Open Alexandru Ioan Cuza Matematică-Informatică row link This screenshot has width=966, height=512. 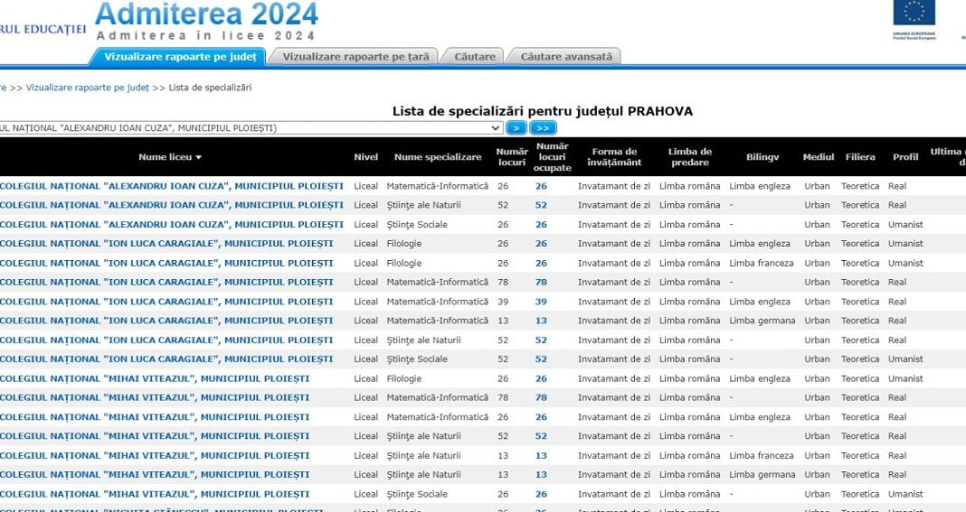click(172, 186)
